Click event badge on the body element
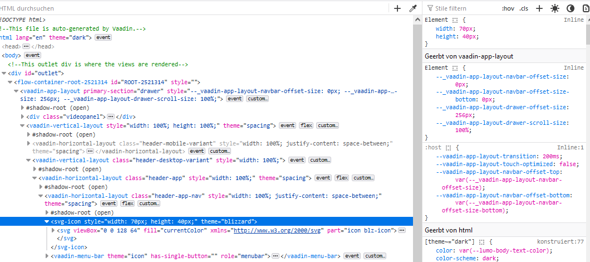590x262 pixels. (x=32, y=55)
